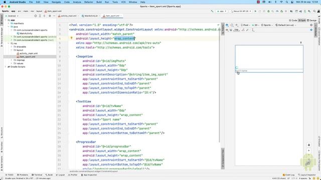Click the pan hand icon in preview

309,145
